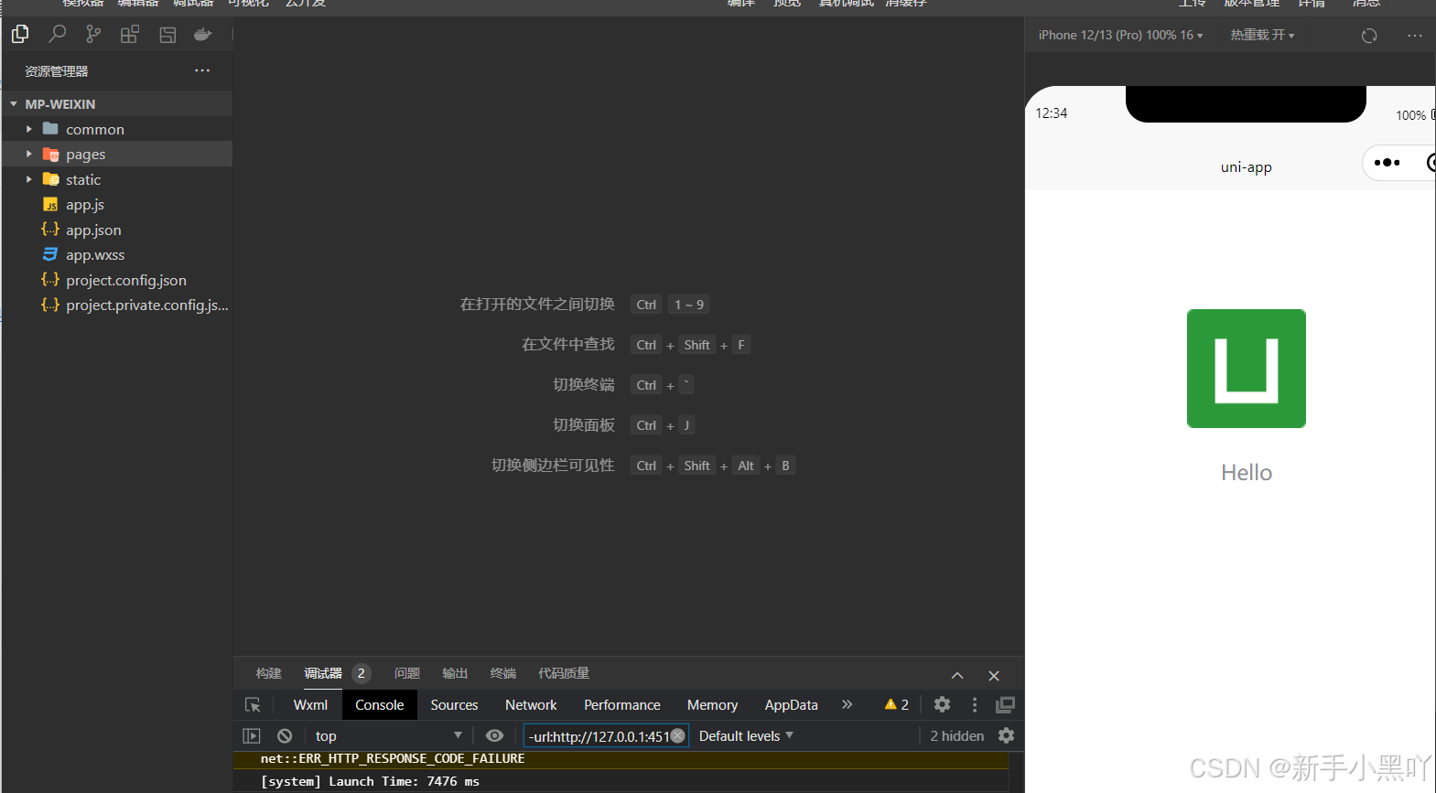
Task: Open the Console devtools tab
Action: point(379,704)
